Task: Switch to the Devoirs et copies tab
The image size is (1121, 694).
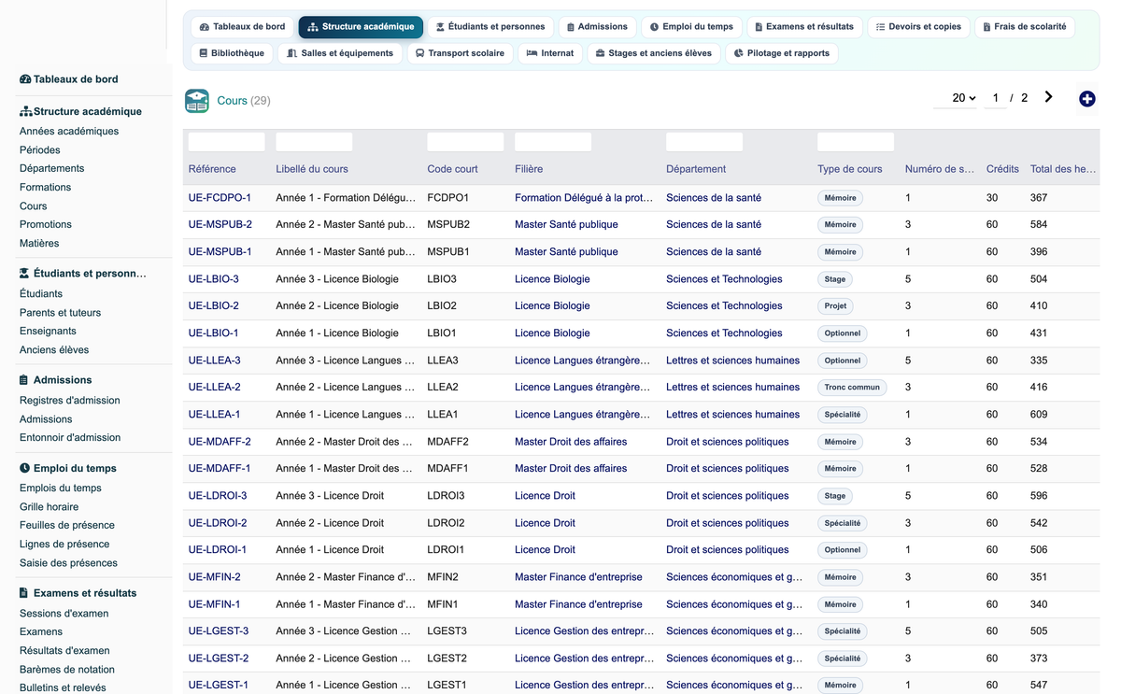Action: coord(918,27)
